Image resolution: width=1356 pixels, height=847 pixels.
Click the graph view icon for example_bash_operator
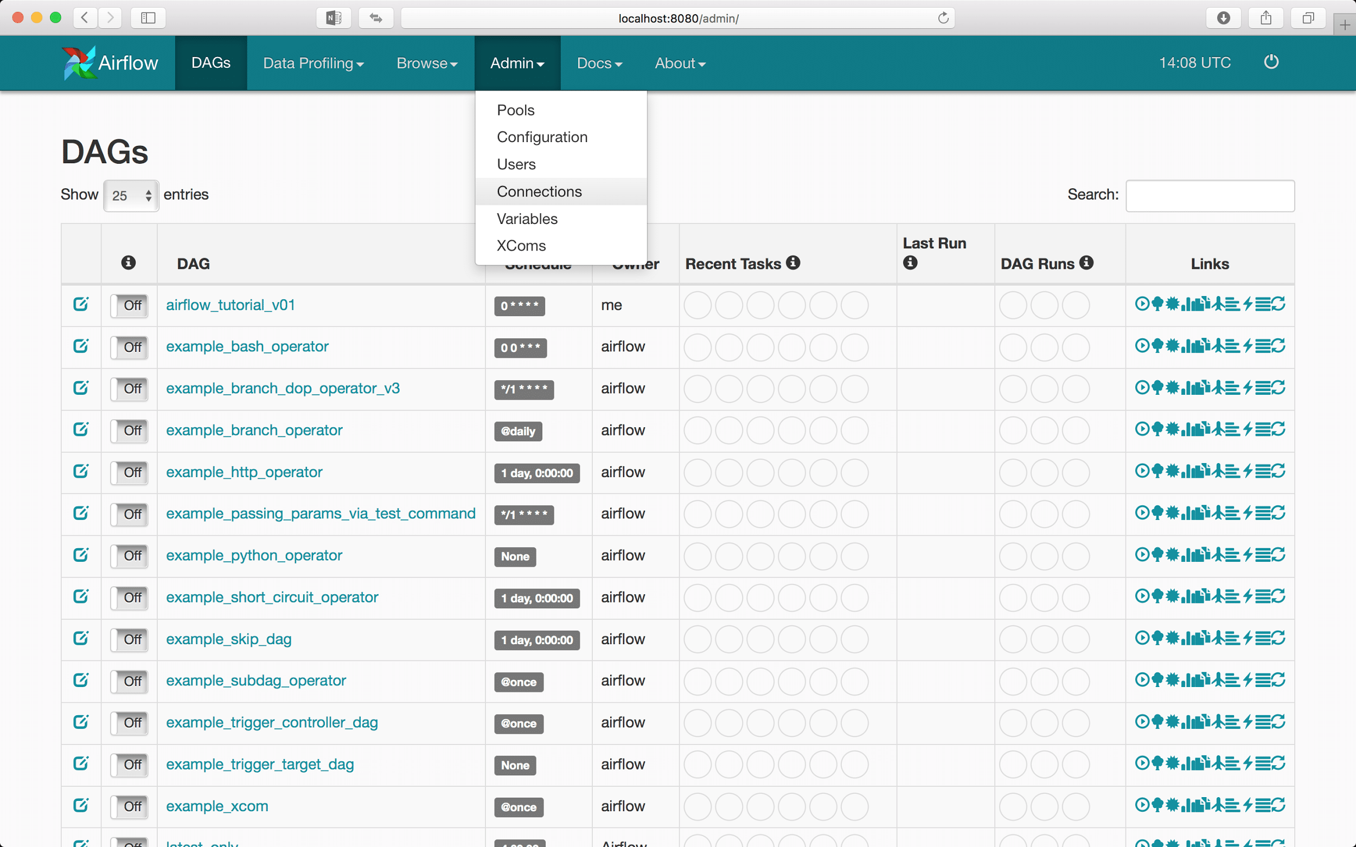(1173, 345)
